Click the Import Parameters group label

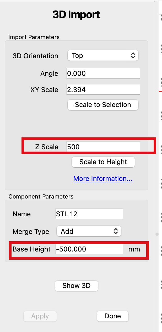(34, 37)
